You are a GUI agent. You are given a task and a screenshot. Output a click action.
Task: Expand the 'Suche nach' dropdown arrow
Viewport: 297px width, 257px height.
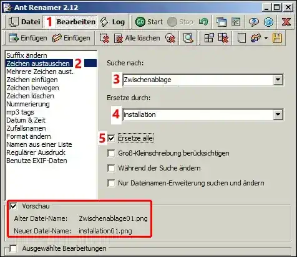click(x=278, y=80)
